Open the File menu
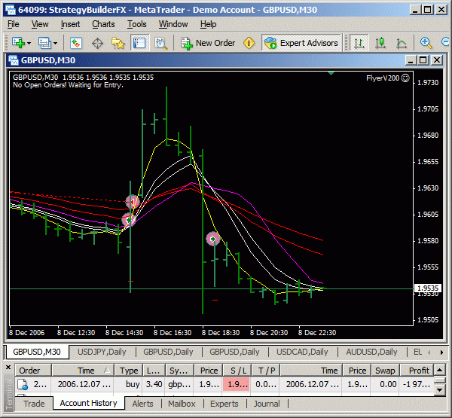The height and width of the screenshot is (418, 452). pyautogui.click(x=14, y=24)
